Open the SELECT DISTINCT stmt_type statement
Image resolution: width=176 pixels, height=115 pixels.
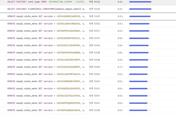point(46,2)
